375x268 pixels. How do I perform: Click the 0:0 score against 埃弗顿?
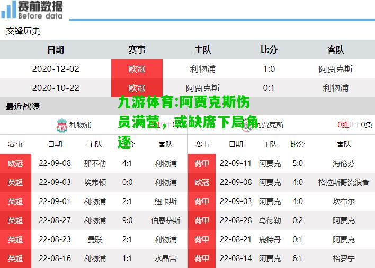coord(127,182)
